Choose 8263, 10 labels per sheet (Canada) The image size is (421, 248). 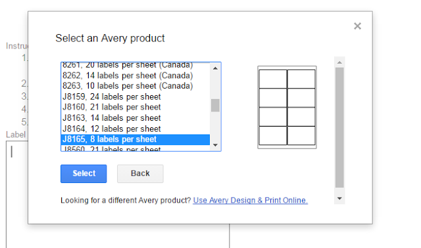(x=136, y=86)
